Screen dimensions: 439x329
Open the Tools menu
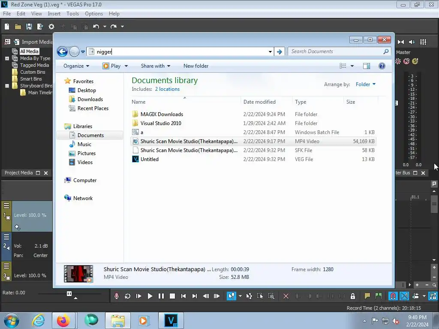(x=72, y=14)
